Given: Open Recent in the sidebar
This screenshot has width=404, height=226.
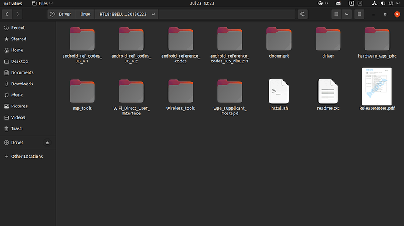Looking at the screenshot, I should click(x=28, y=28).
